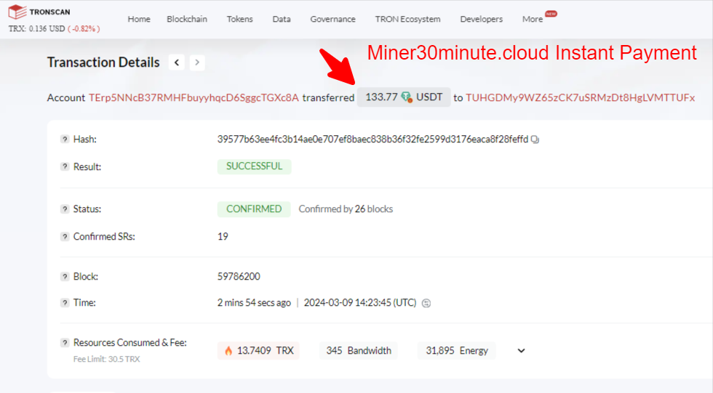Open block number 59786200
The height and width of the screenshot is (393, 713).
pyautogui.click(x=239, y=276)
